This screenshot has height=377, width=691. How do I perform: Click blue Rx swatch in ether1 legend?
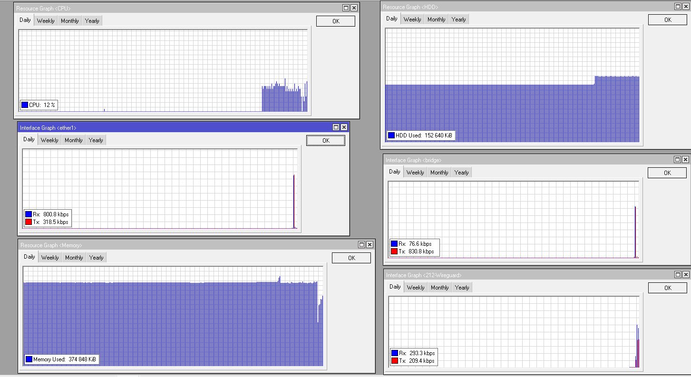pyautogui.click(x=29, y=214)
